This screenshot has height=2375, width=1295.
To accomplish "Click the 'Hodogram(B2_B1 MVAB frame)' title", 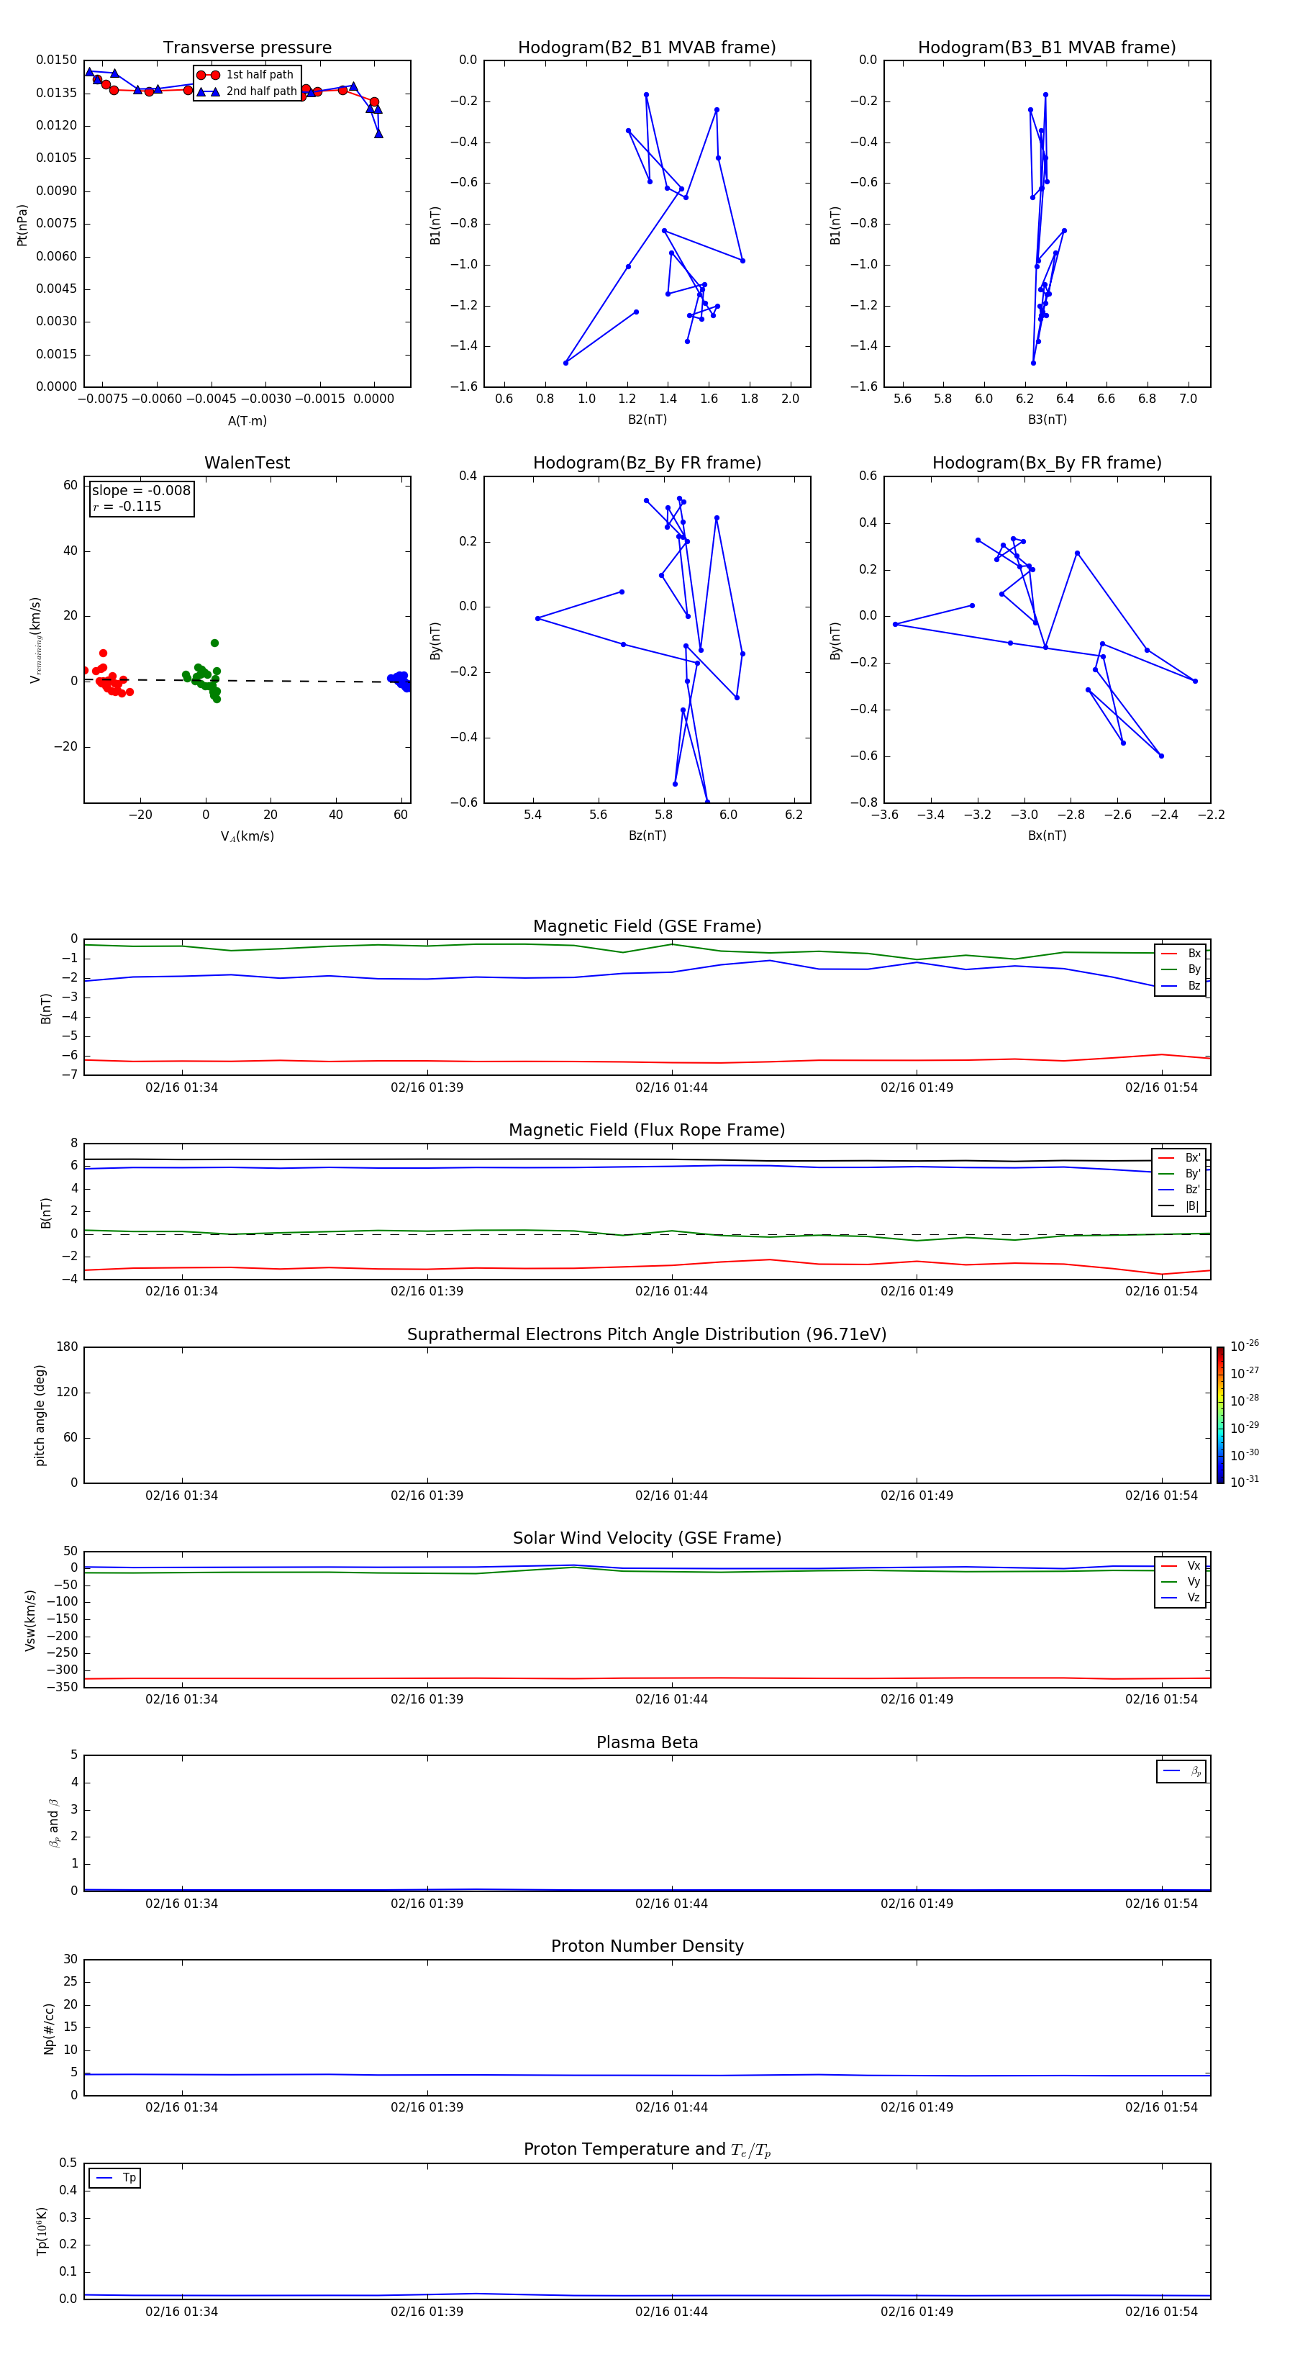I will click(647, 48).
